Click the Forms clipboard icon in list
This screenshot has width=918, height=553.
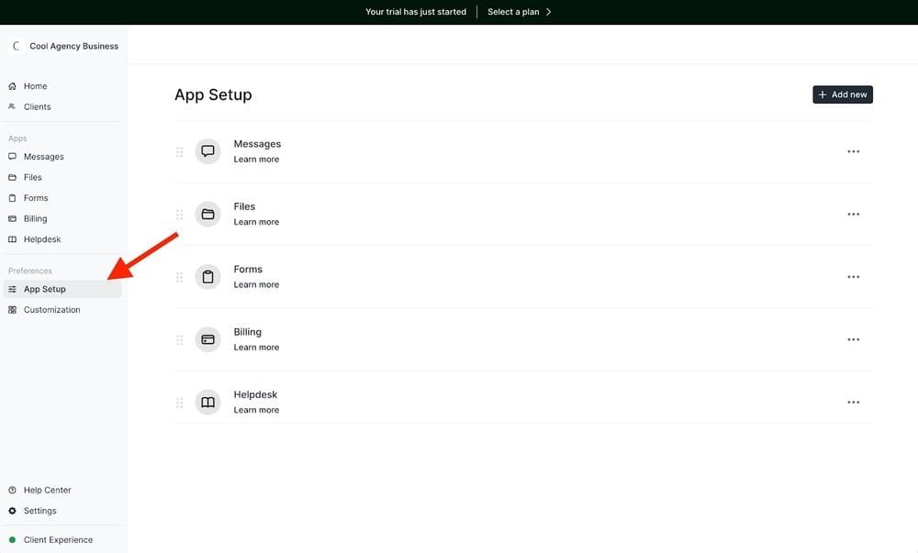click(208, 277)
